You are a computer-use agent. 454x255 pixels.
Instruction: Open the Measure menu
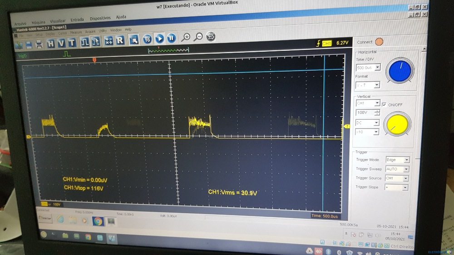76,32
